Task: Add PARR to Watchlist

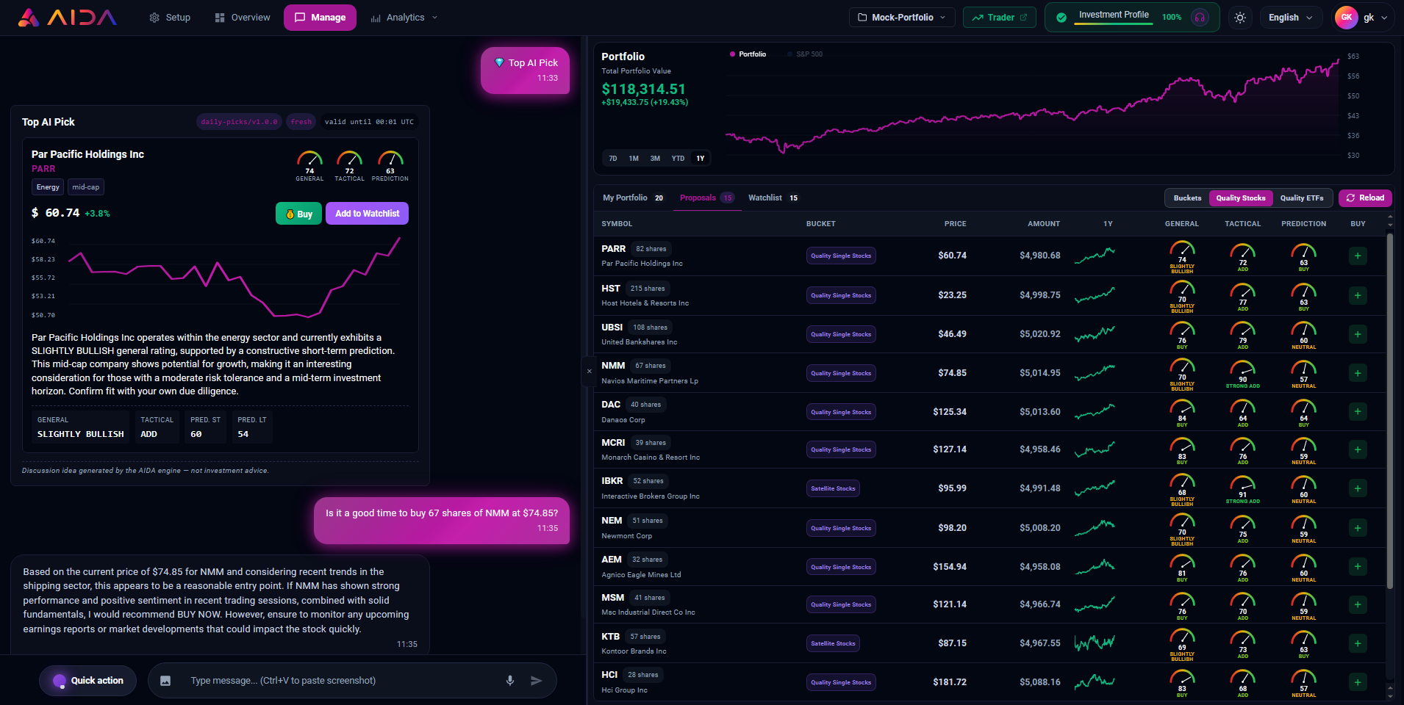Action: (367, 214)
